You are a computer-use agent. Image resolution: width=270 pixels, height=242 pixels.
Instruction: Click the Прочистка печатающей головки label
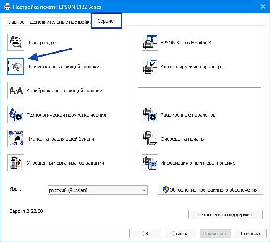(63, 67)
